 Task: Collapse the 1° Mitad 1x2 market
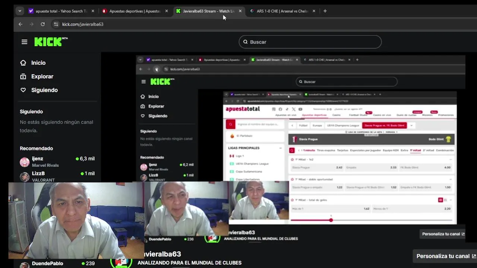tap(450, 159)
